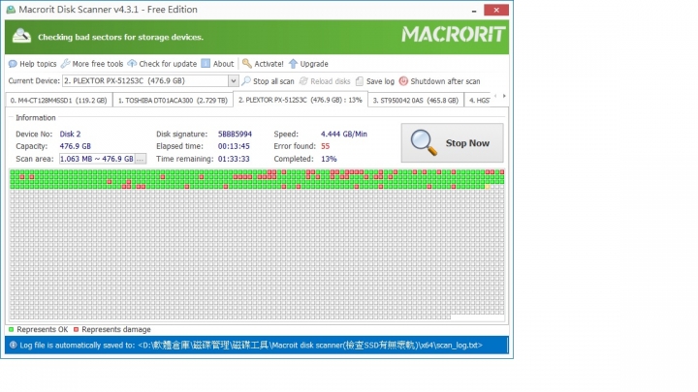The image size is (698, 392).
Task: Click Save log
Action: (x=375, y=81)
